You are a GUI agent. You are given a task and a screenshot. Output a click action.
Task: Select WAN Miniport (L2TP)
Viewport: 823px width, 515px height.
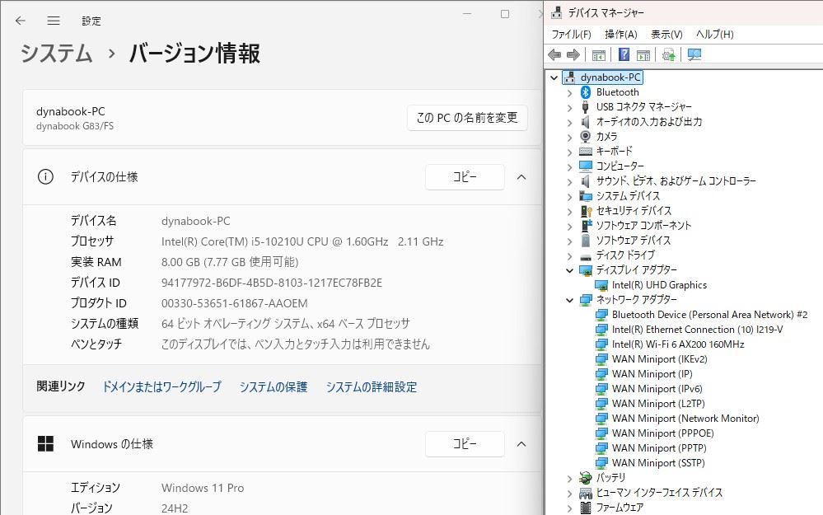click(x=658, y=404)
